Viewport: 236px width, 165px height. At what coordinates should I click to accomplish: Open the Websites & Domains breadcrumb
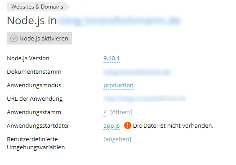[x=37, y=7]
